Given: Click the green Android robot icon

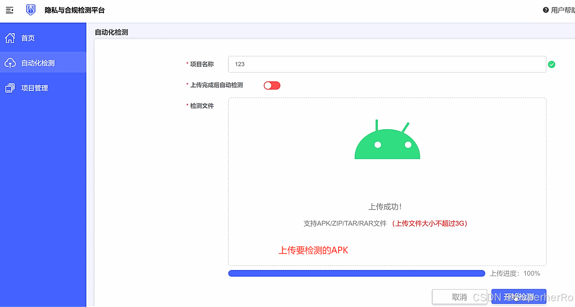Looking at the screenshot, I should click(387, 140).
